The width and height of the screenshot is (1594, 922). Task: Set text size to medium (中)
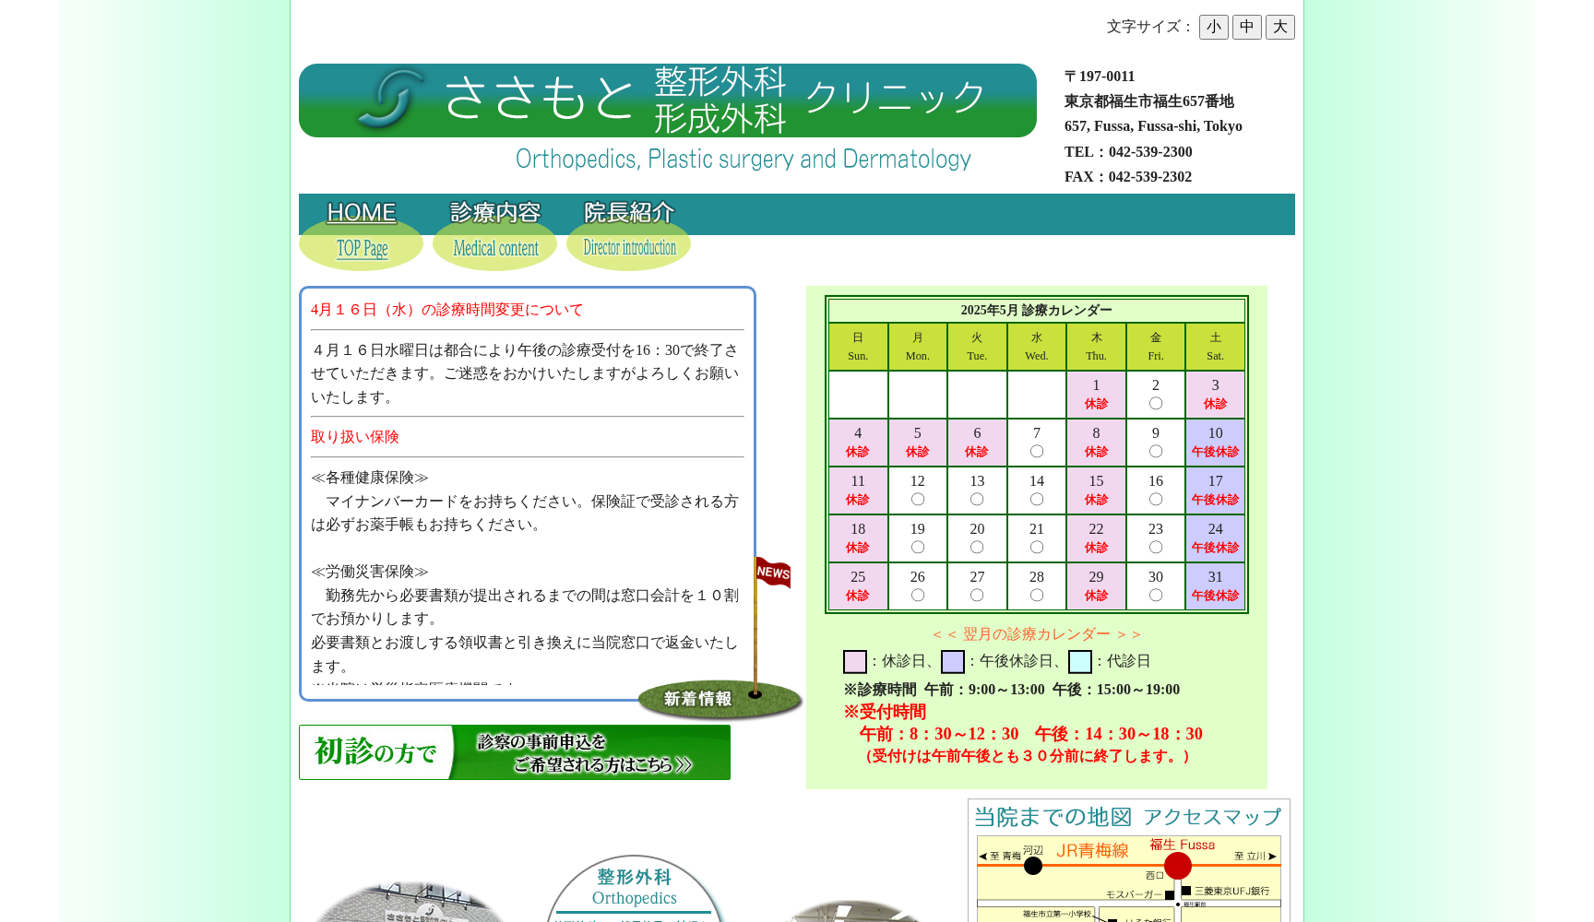coord(1246,27)
